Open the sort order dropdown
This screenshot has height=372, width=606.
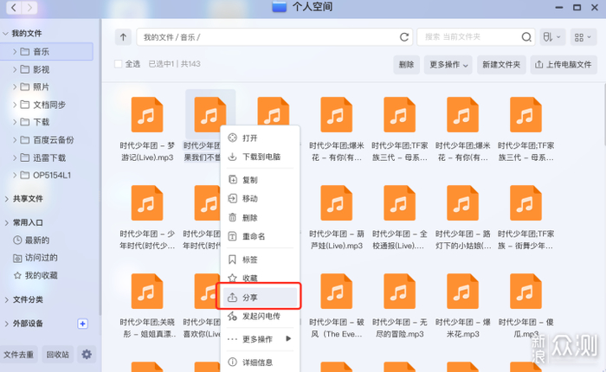point(552,37)
